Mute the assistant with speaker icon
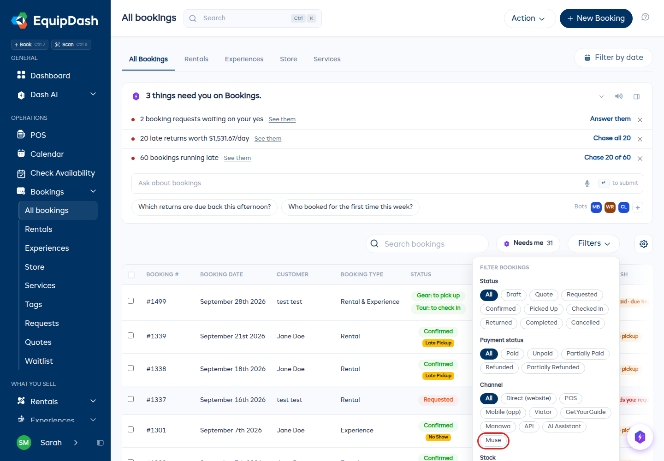Screen dimensions: 664x461 [619, 96]
